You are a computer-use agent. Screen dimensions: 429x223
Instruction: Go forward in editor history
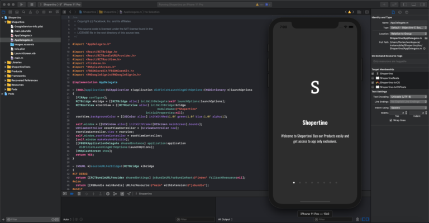click(x=75, y=12)
